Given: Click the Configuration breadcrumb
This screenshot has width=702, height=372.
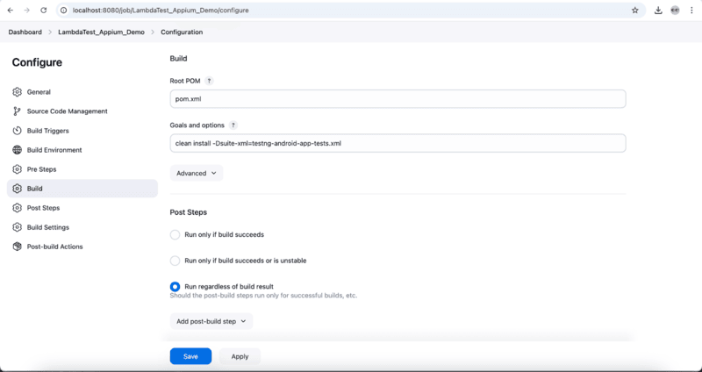Looking at the screenshot, I should point(182,32).
